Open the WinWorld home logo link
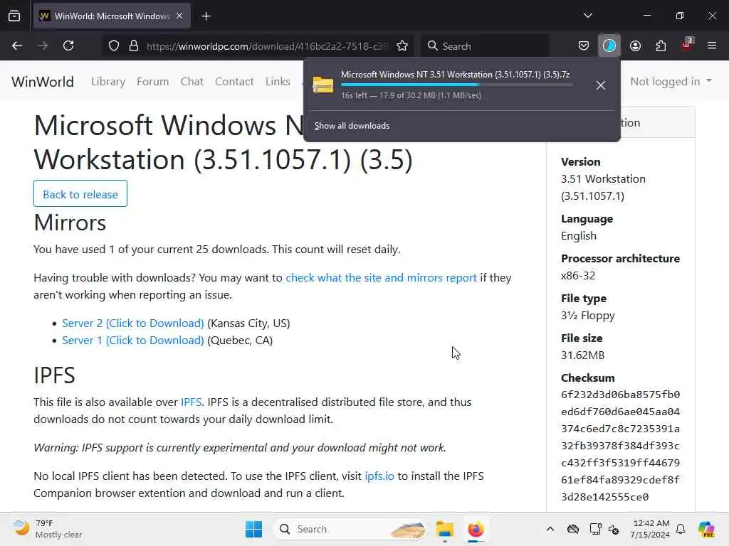 tap(43, 82)
